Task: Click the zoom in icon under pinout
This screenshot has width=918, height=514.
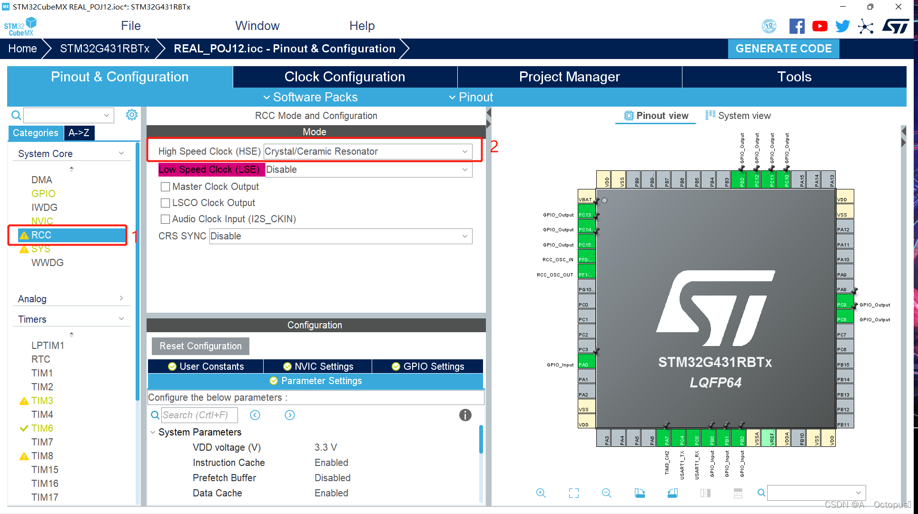Action: pos(541,493)
